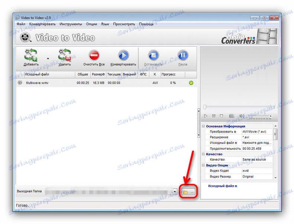Click the Остановить stop icon
The height and width of the screenshot is (224, 294).
(153, 55)
